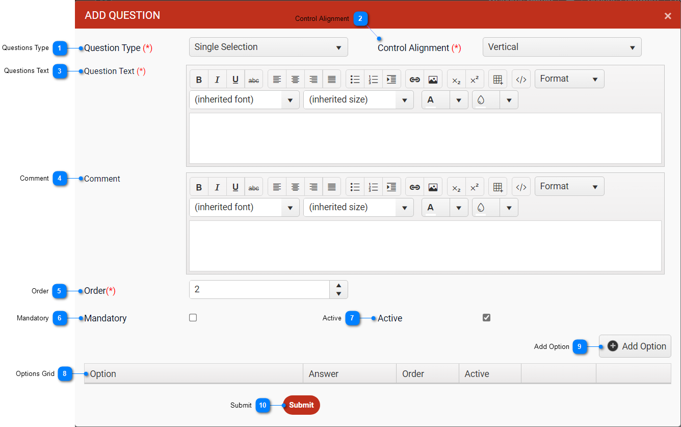
Task: Insert table in Question Text editor
Action: coord(498,79)
